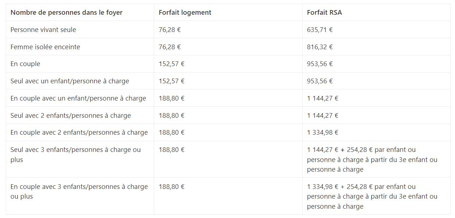The image size is (455, 218).
Task: Select the 953,56 € amount in the 'En couple' row
Action: pyautogui.click(x=320, y=64)
